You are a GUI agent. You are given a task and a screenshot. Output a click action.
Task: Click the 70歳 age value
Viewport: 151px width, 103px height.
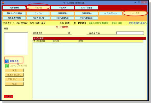(x=67, y=23)
